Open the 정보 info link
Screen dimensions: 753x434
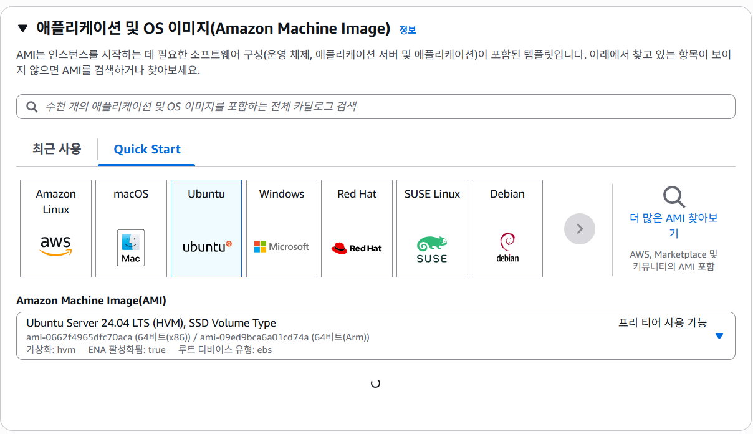tap(408, 30)
